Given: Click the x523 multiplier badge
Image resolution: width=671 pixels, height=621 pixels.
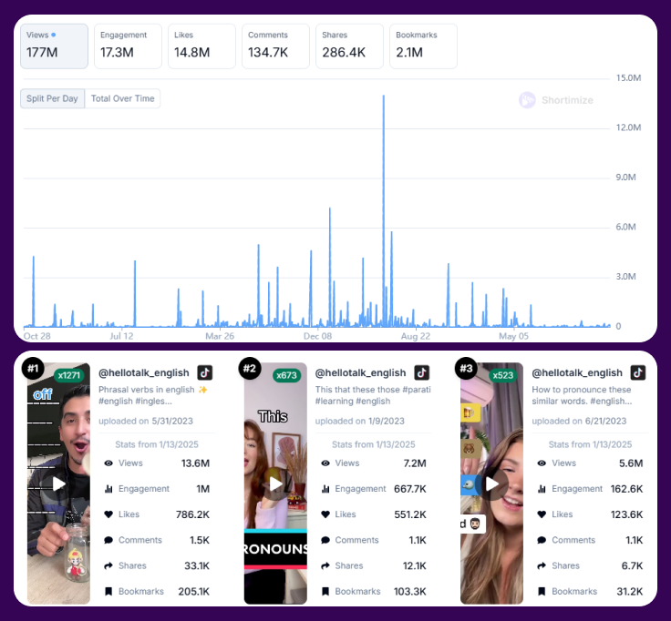Looking at the screenshot, I should pos(502,374).
